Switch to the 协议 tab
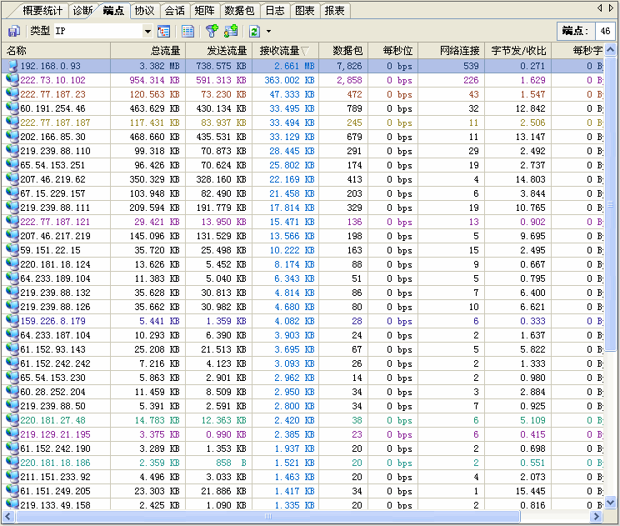The width and height of the screenshot is (620, 526). tap(145, 11)
